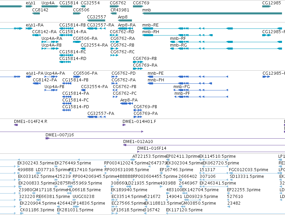
Task: Click EST LP13618.5prime label
Action: [x=128, y=210]
